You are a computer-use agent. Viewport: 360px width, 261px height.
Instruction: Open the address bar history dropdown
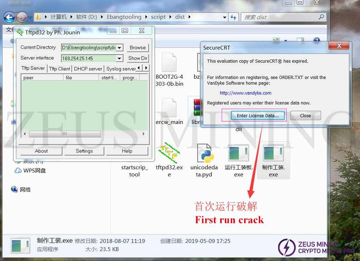(x=225, y=17)
